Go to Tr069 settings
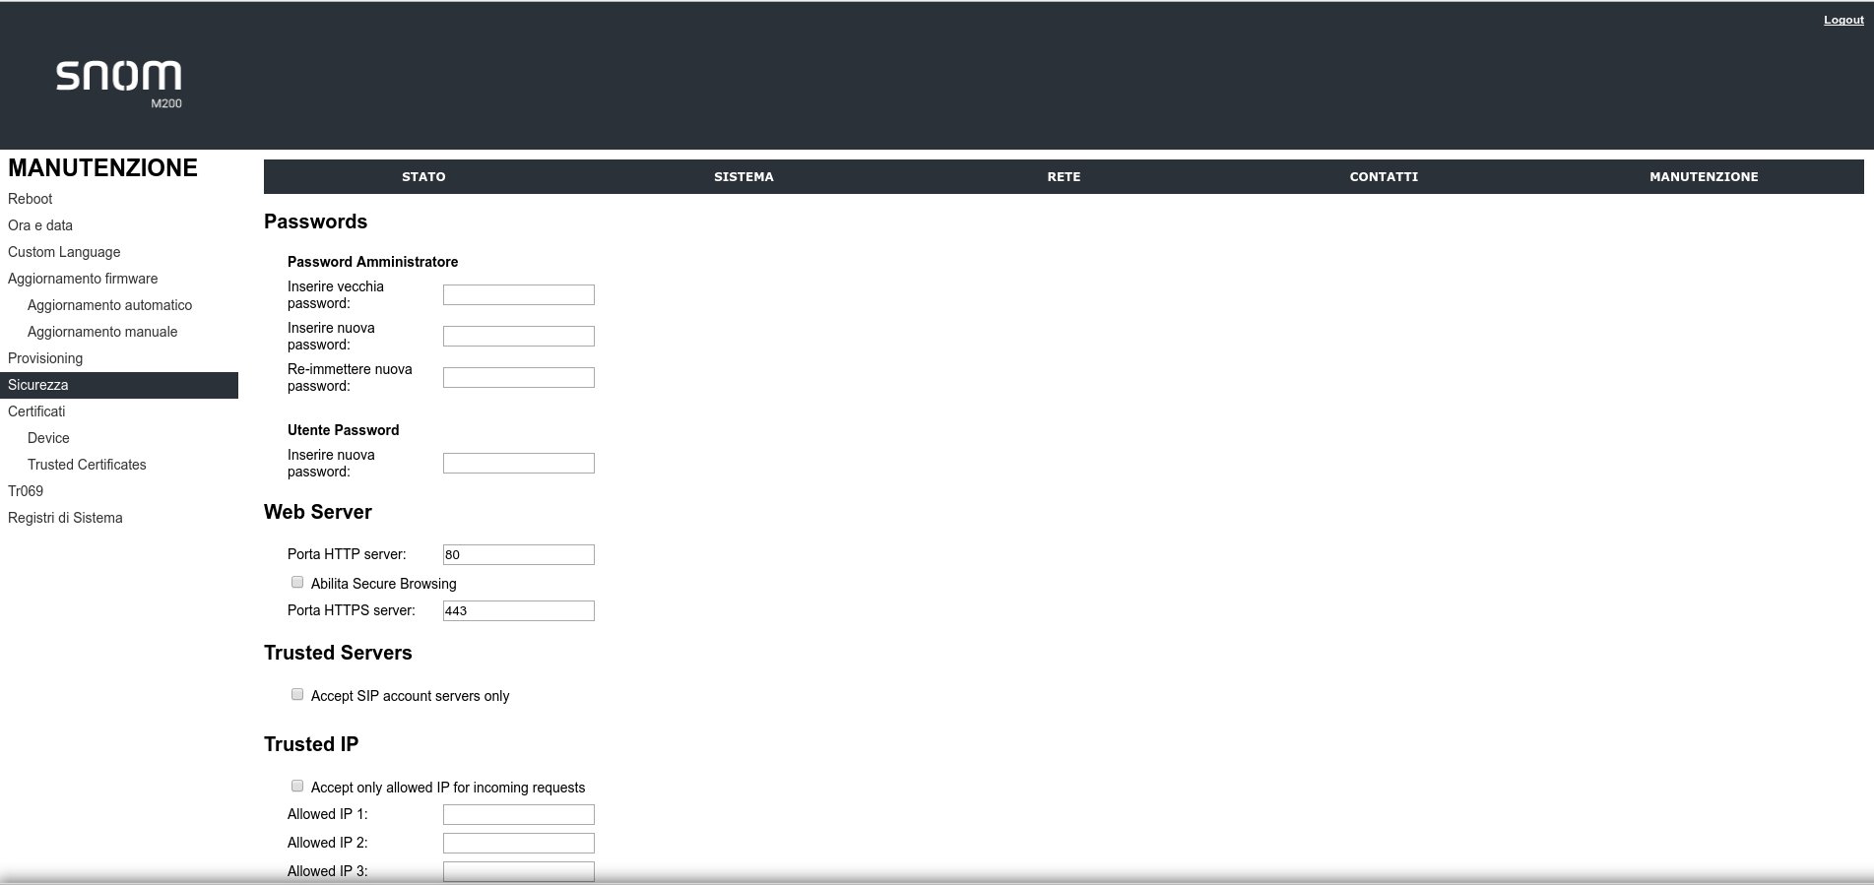1874x885 pixels. tap(26, 491)
